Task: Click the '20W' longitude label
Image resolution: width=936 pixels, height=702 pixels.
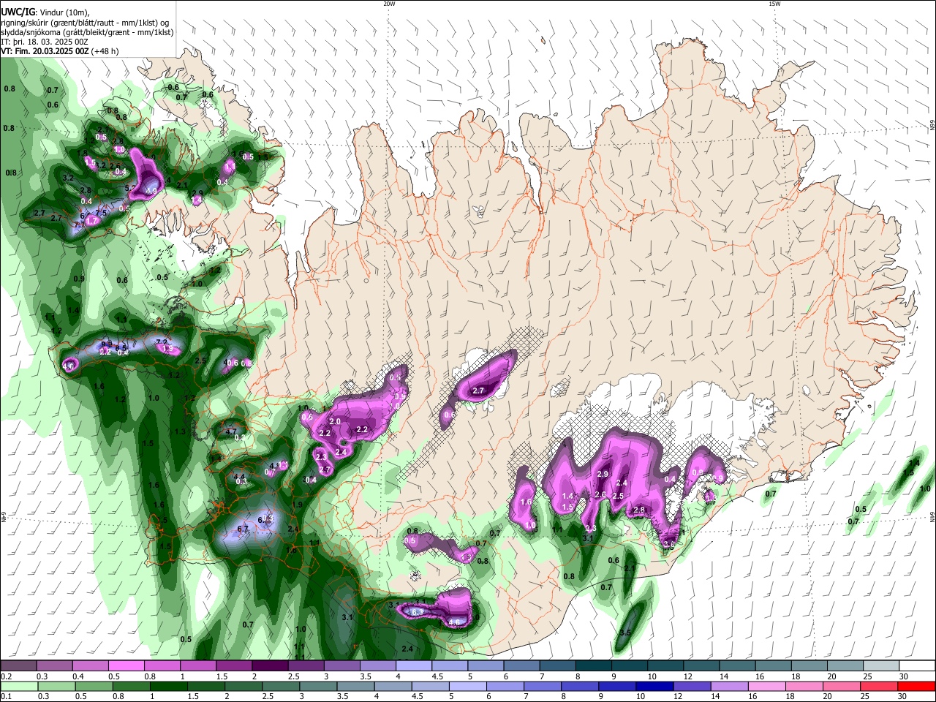Action: [x=389, y=4]
